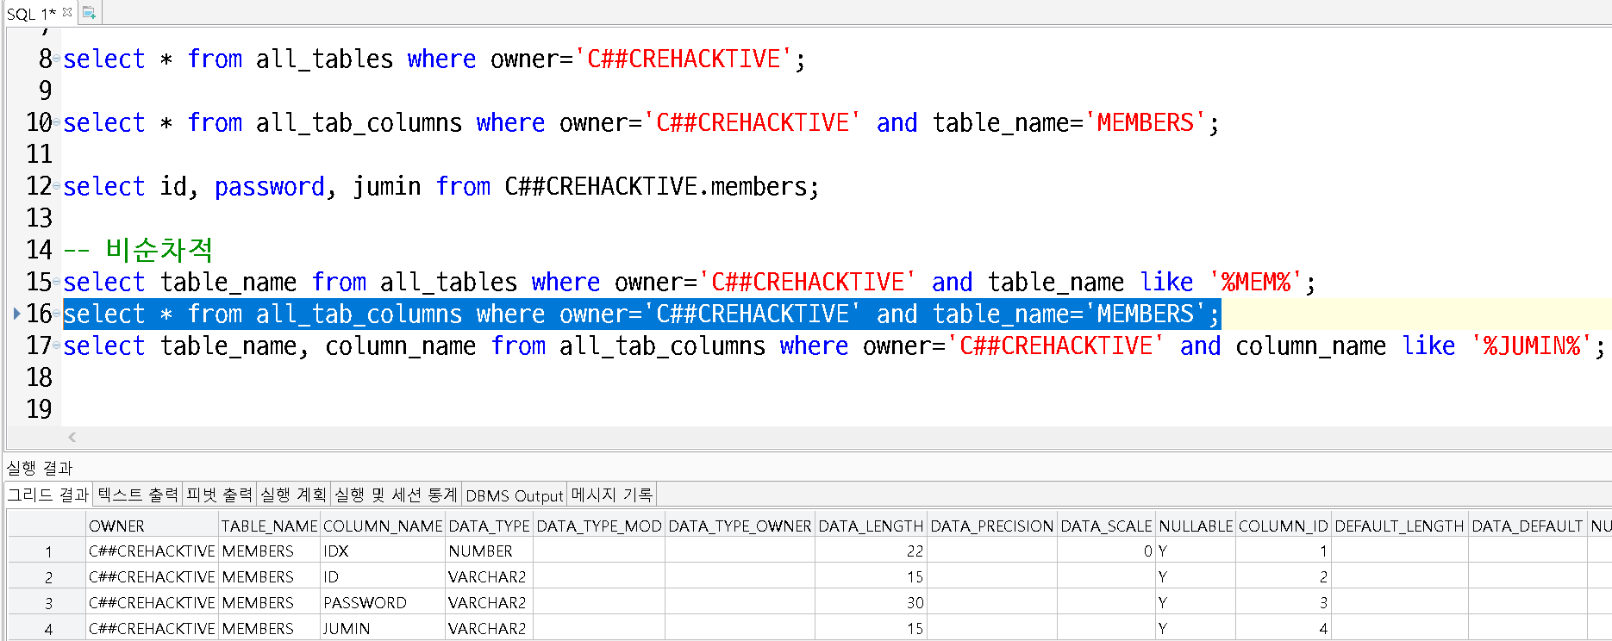Sort by the OWNER column header
The height and width of the screenshot is (641, 1612).
152,526
